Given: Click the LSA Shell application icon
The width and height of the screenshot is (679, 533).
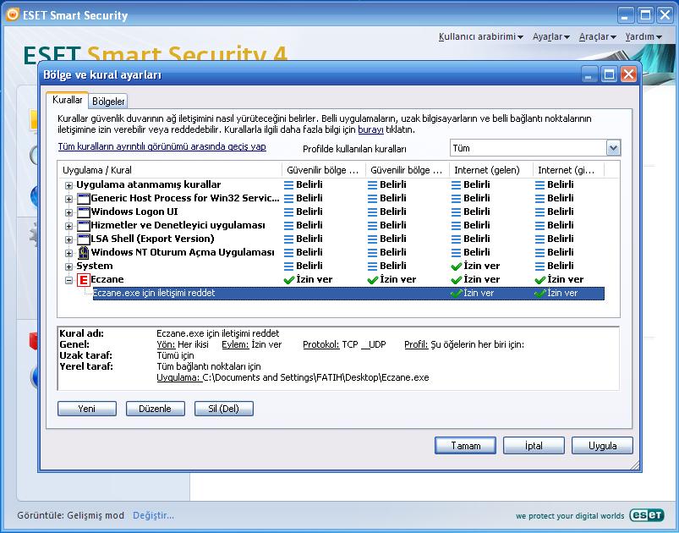Looking at the screenshot, I should pyautogui.click(x=83, y=239).
